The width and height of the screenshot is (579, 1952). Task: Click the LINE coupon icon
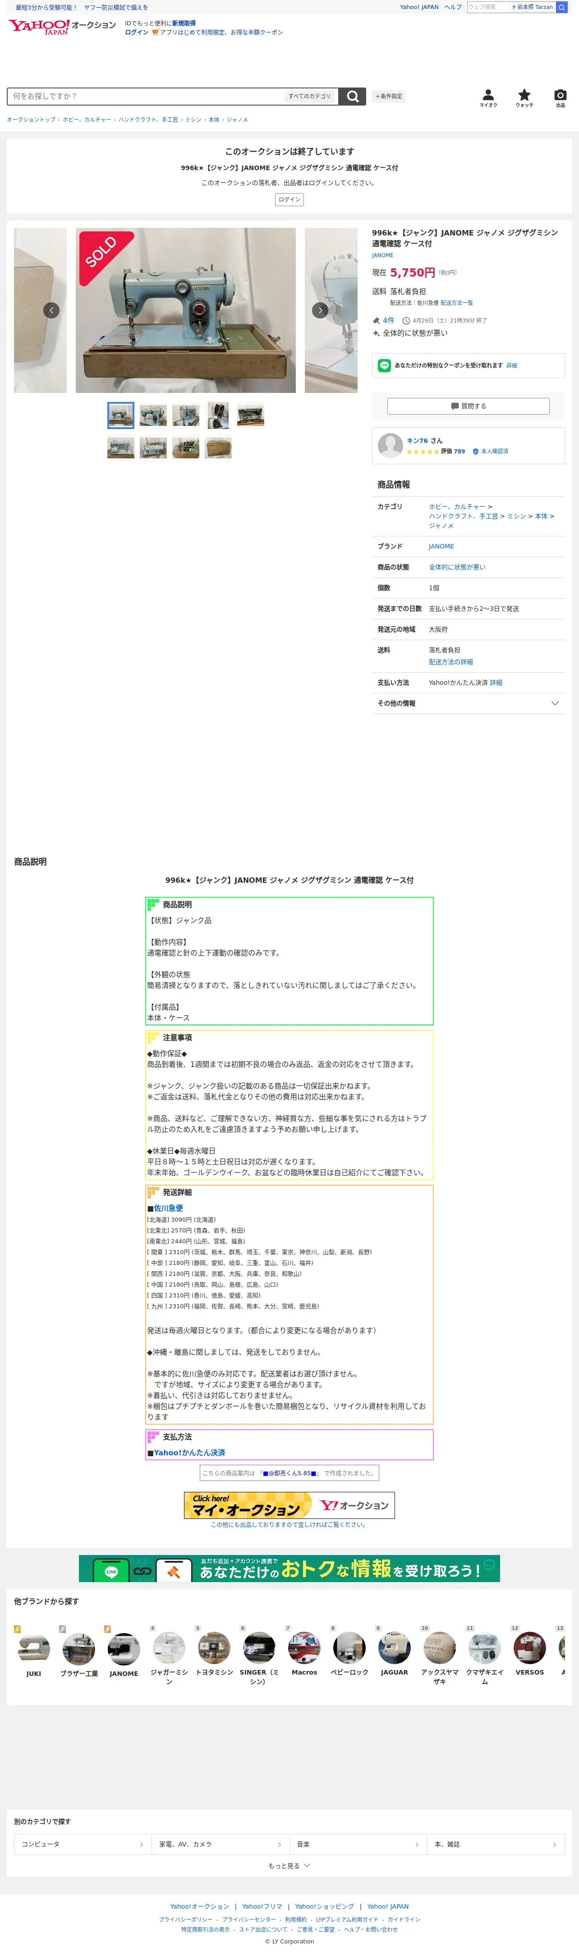384,365
